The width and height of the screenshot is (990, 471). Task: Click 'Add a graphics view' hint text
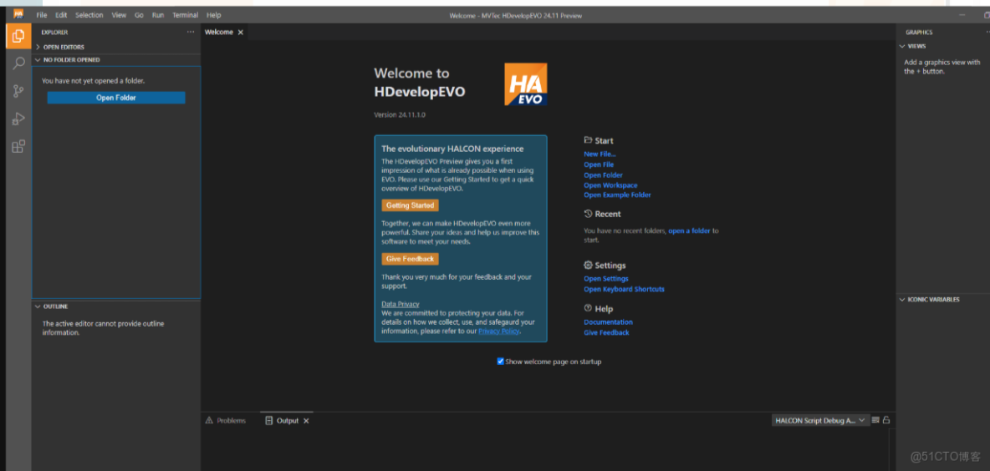(942, 67)
